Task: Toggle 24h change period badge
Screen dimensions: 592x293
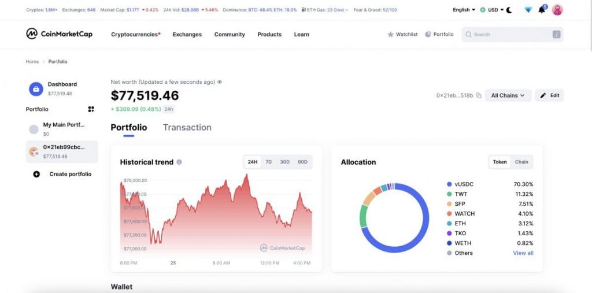Action: click(x=168, y=109)
